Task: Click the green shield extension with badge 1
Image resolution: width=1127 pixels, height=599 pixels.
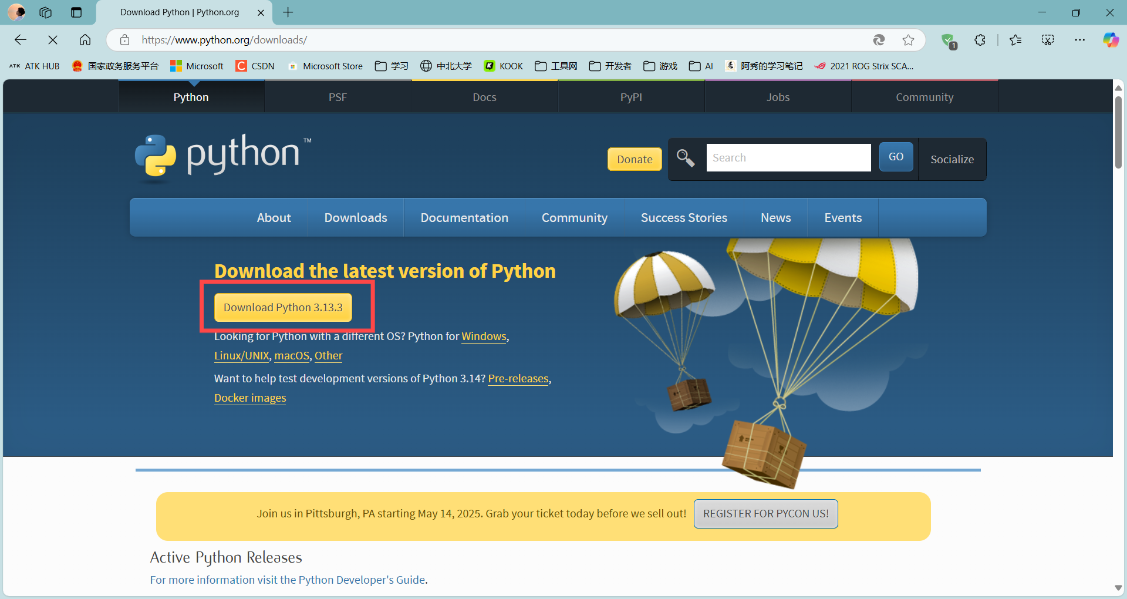Action: 949,40
